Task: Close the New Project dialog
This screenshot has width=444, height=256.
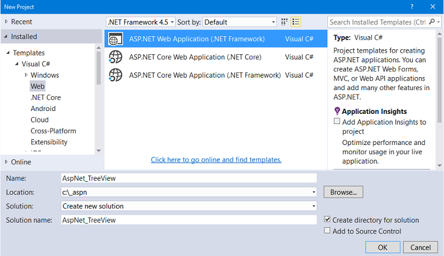Action: click(x=433, y=7)
